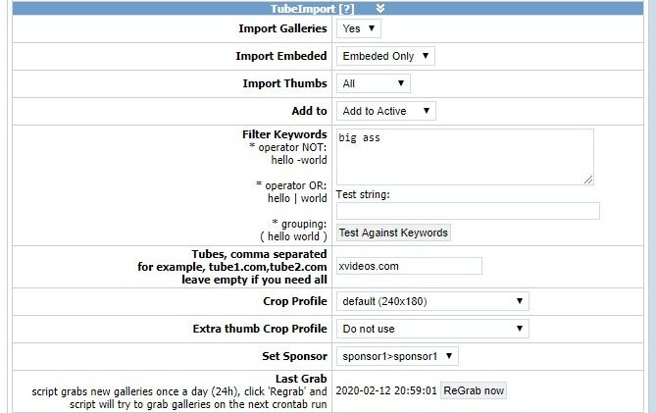Open Extra thumb Crop Profile dropdown
The image size is (656, 413).
point(432,329)
